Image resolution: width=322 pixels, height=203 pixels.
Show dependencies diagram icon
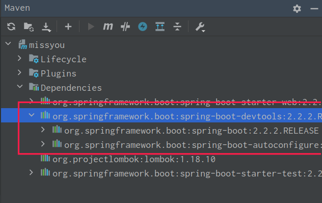point(160,27)
